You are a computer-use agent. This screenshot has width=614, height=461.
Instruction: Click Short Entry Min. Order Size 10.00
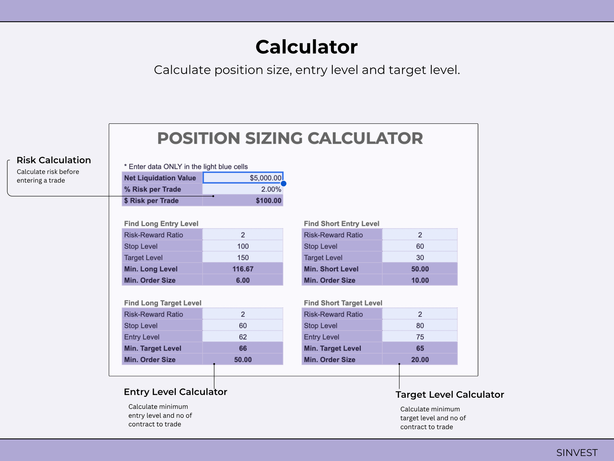click(x=420, y=280)
